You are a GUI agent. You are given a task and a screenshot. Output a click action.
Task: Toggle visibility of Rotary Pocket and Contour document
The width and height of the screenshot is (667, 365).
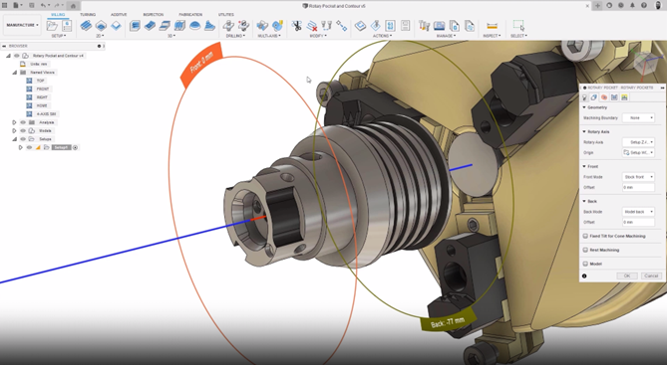click(x=17, y=56)
